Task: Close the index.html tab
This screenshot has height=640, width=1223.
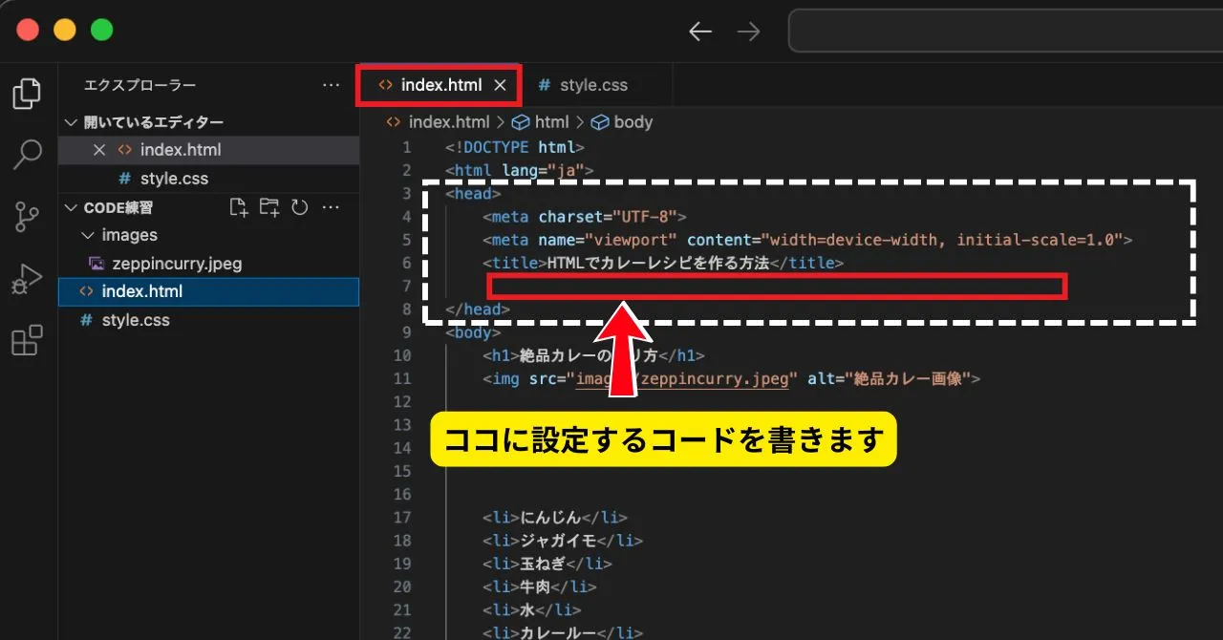Action: [x=500, y=85]
